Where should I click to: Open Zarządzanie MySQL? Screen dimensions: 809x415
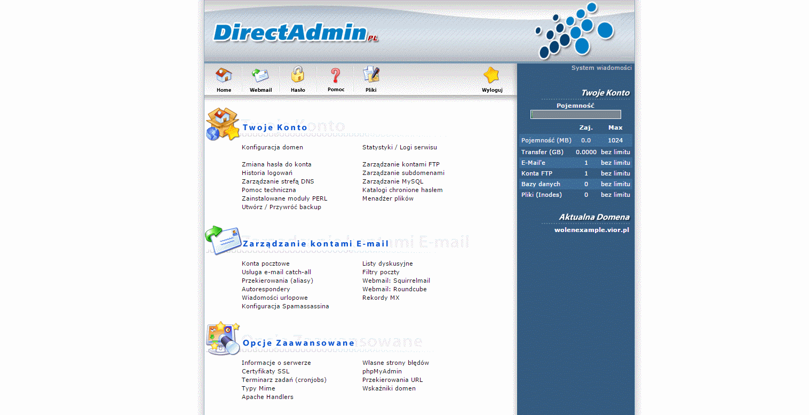click(393, 181)
